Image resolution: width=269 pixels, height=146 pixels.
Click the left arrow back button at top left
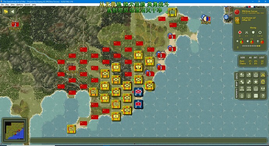click(12, 12)
